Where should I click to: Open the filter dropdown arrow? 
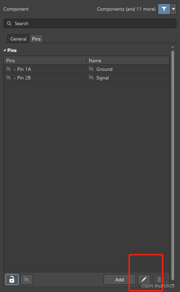point(173,9)
